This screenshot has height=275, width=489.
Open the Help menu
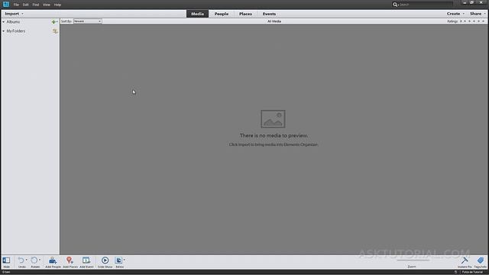(x=57, y=5)
